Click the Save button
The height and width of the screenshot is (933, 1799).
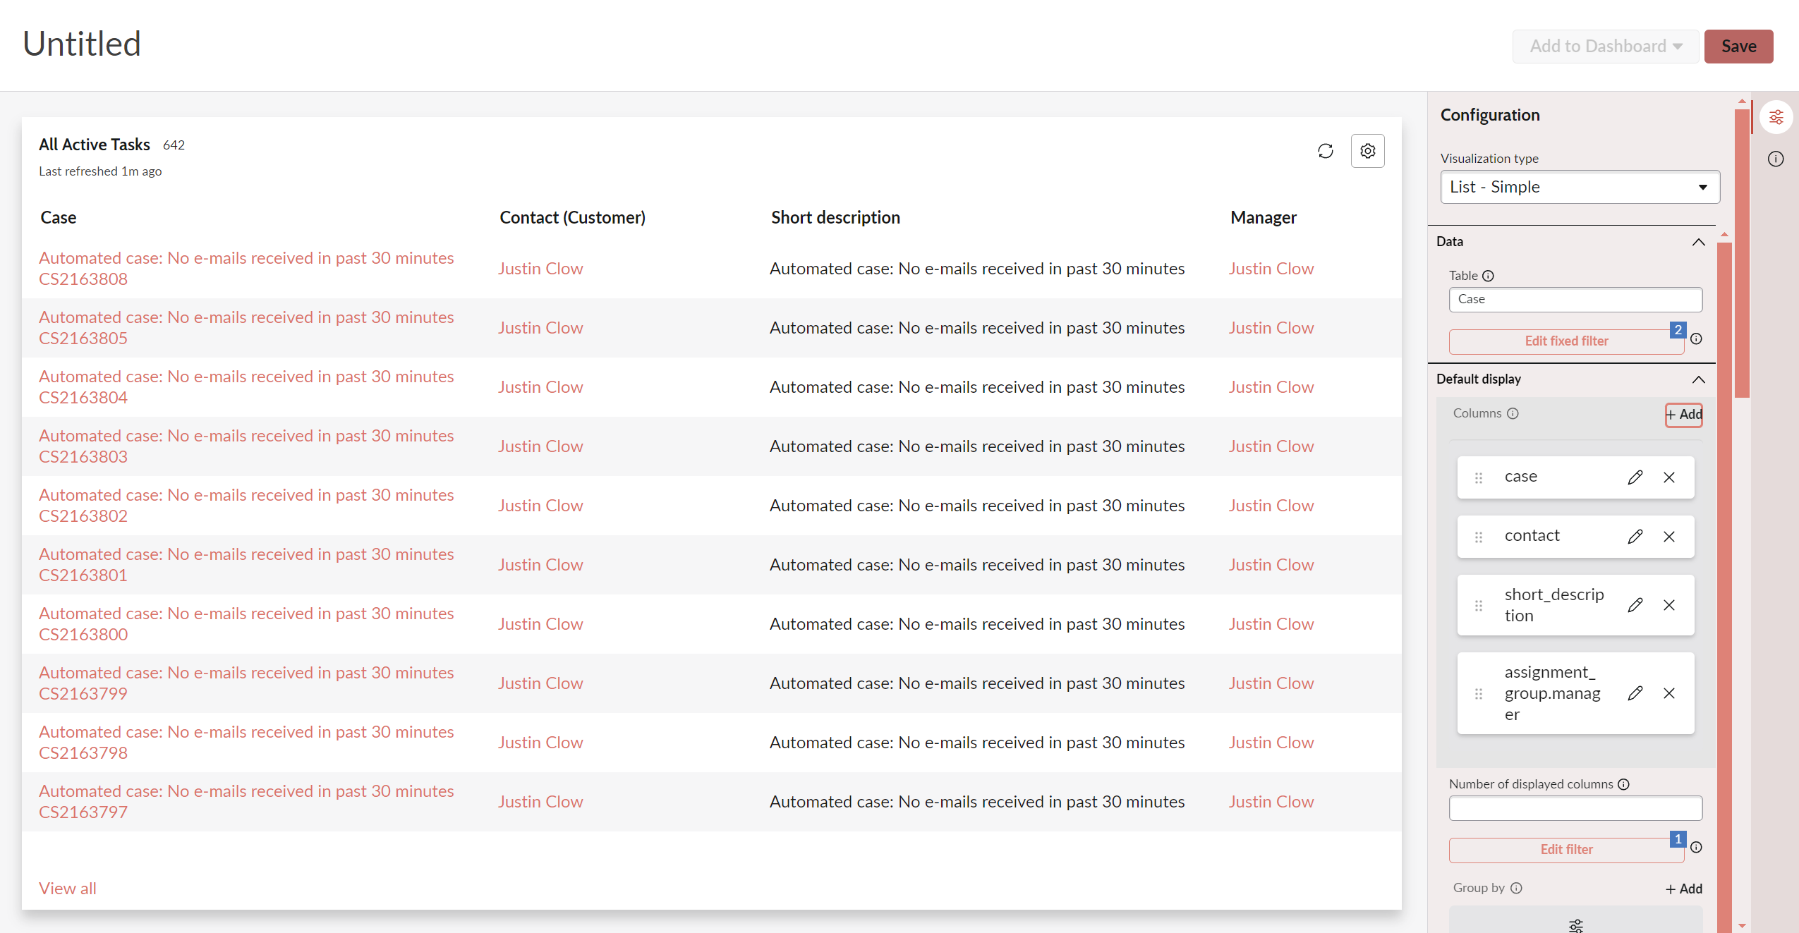click(x=1738, y=46)
